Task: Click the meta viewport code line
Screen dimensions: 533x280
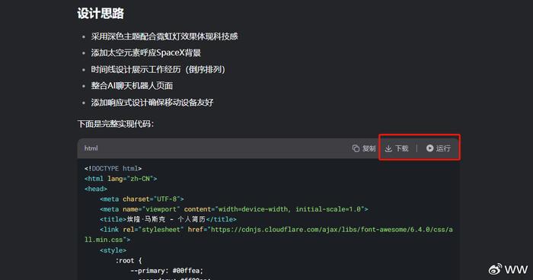Action: (234, 209)
